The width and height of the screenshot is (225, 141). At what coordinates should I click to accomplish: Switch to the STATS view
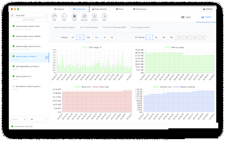(206, 17)
